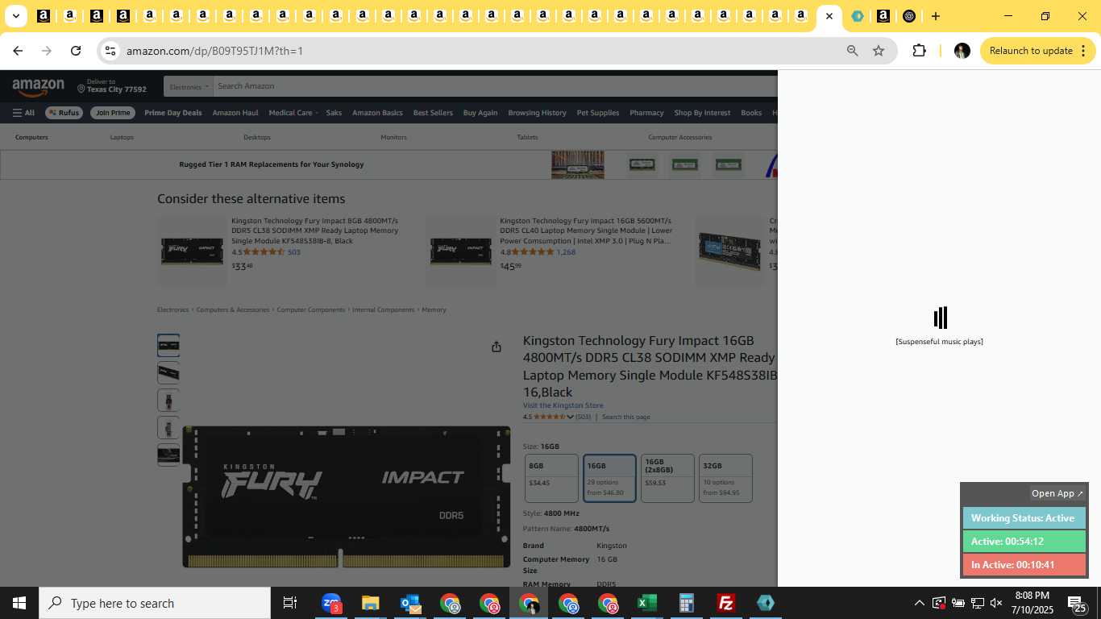
Task: Click the Rugged Tier 1 RAM banner
Action: point(388,164)
